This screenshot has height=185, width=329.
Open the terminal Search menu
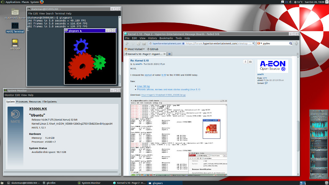[50, 13]
